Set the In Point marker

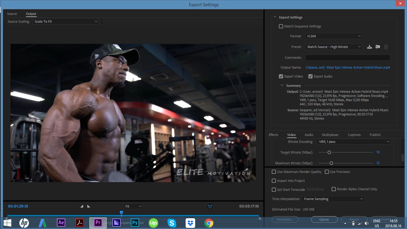[82, 206]
